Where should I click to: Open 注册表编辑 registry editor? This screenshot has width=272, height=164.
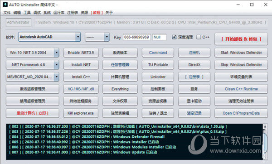coord(120,113)
